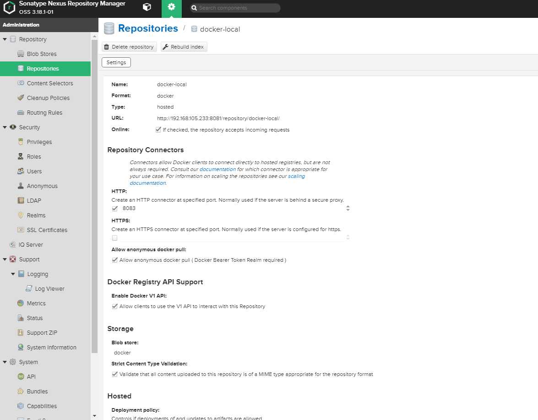
Task: Open the Administration gear icon
Action: tap(172, 7)
